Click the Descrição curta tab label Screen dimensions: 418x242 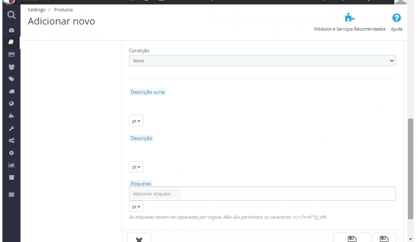click(x=148, y=92)
